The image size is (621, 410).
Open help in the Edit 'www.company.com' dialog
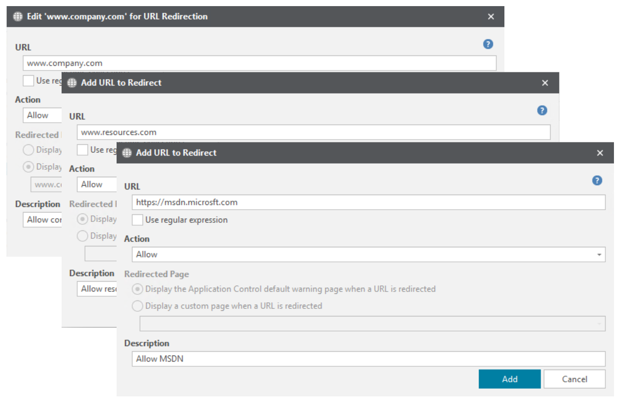[x=488, y=44]
